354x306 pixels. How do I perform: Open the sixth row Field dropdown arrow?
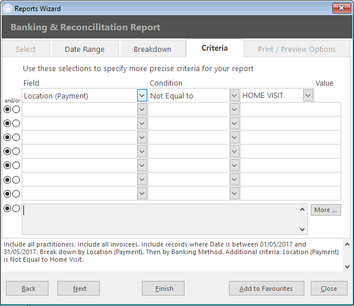142,166
